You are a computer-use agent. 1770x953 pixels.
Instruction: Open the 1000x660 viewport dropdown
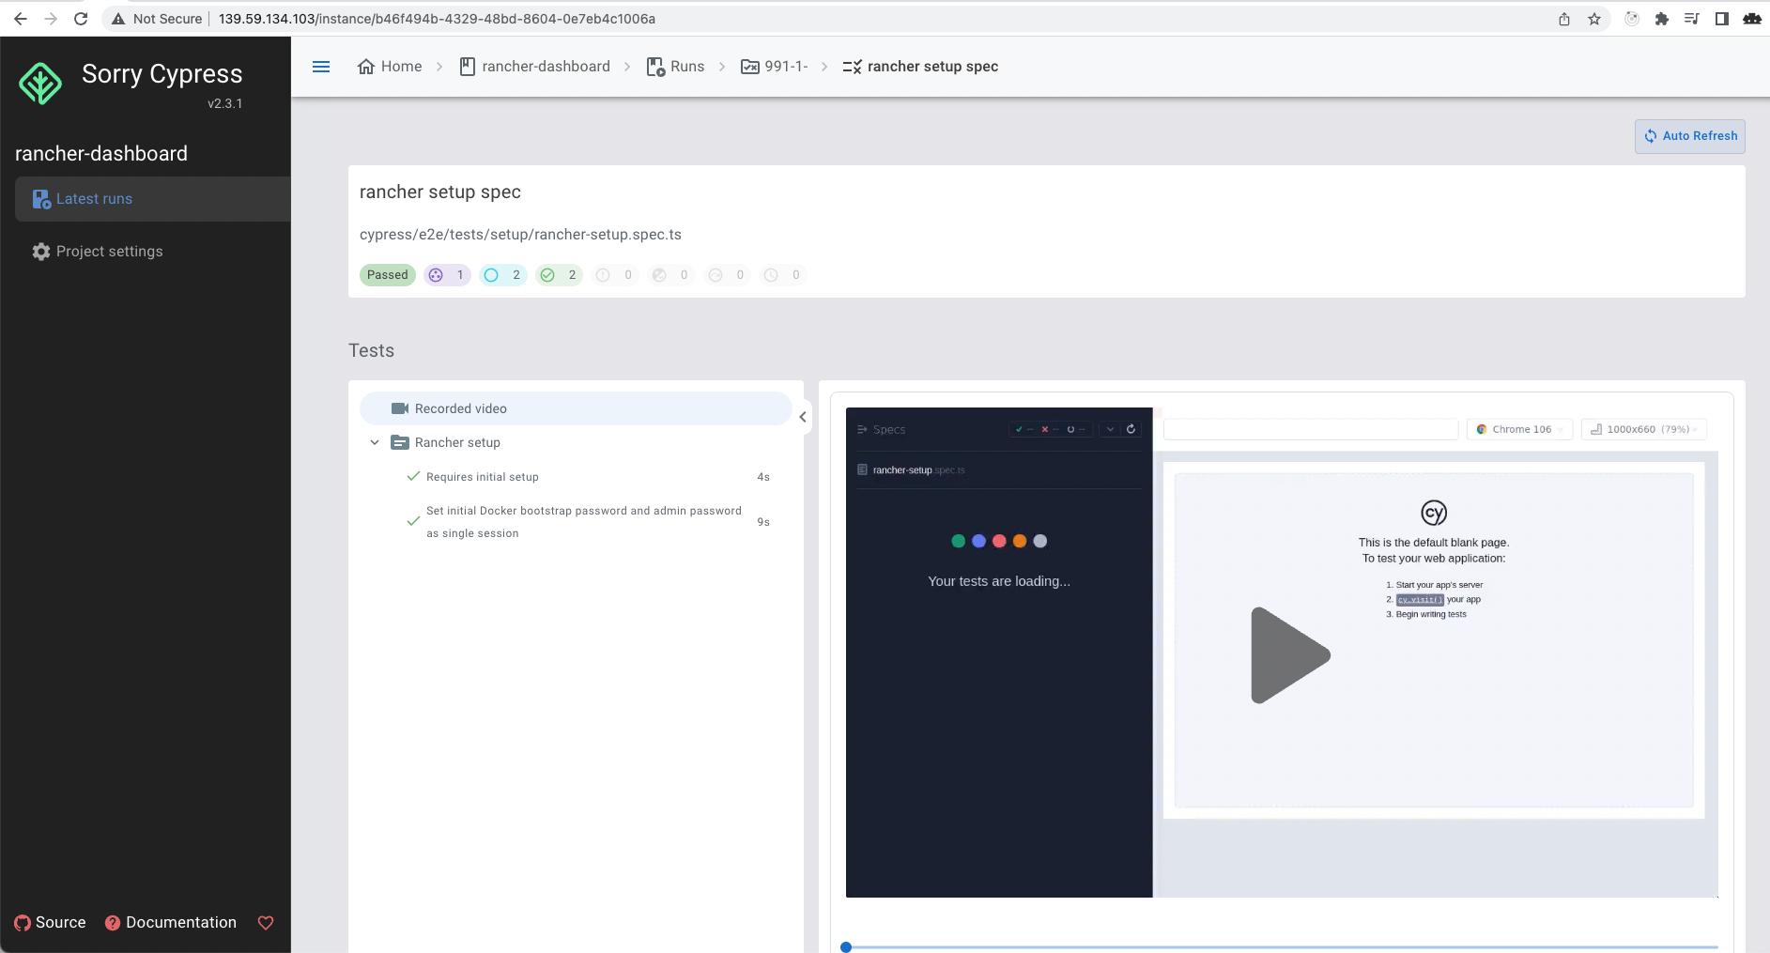coord(1642,429)
